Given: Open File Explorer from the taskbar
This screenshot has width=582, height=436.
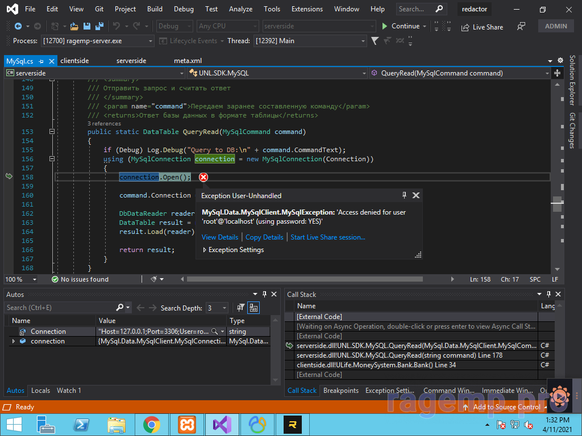Looking at the screenshot, I should click(x=117, y=425).
